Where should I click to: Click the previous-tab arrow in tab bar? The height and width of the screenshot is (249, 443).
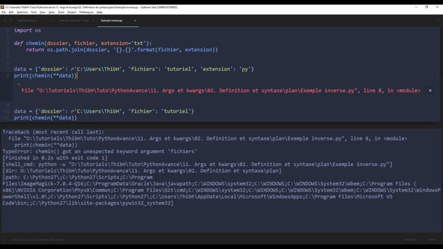pos(5,21)
